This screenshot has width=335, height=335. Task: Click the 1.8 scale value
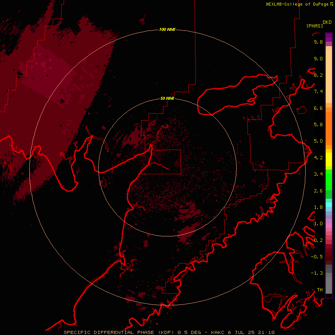tap(318, 207)
